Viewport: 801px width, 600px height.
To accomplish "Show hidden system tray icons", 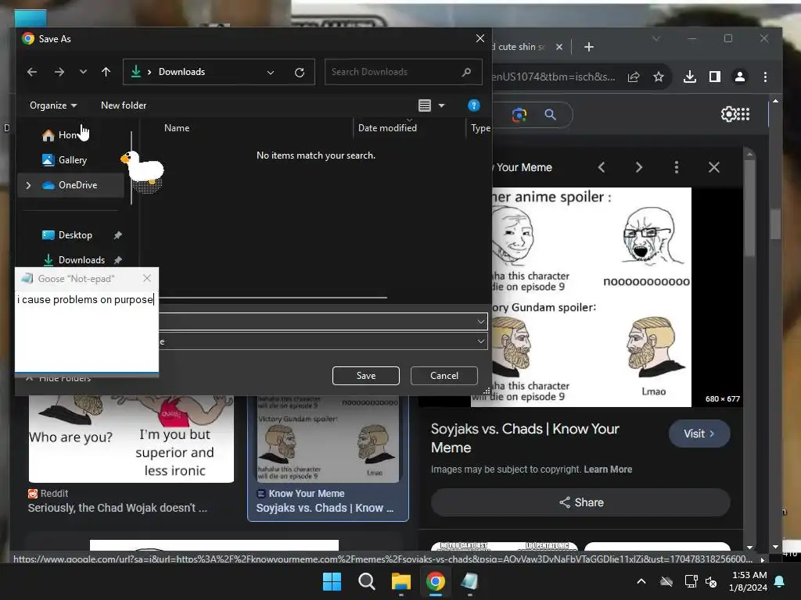I will pyautogui.click(x=641, y=581).
